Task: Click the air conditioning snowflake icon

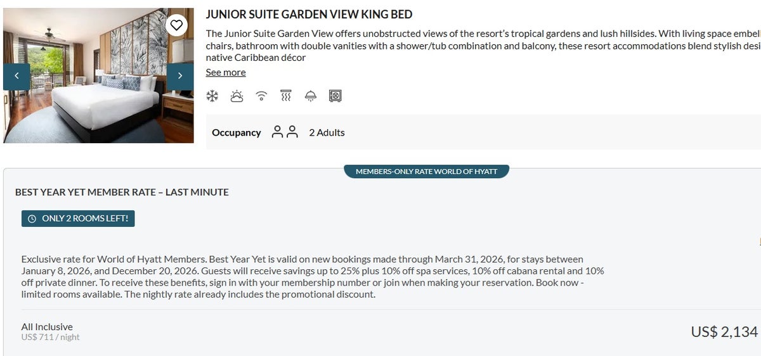Action: pos(212,96)
